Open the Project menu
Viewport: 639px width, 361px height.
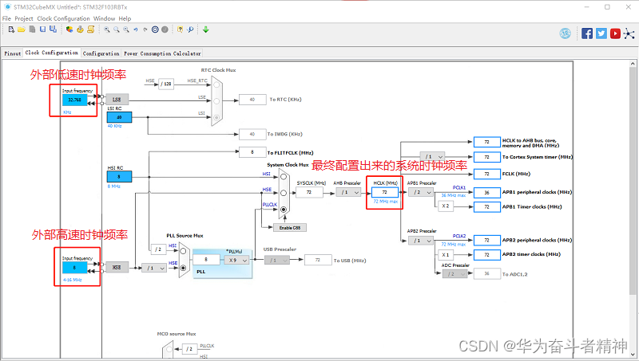click(24, 18)
